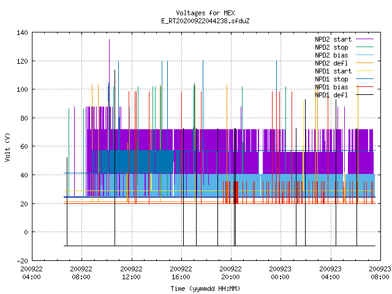Click the 'NPD2 start' legend label
392x294 pixels.
click(333, 39)
